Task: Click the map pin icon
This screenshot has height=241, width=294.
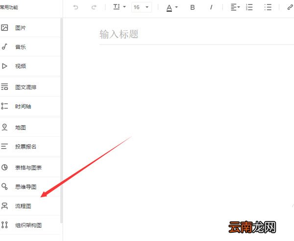Action: [x=4, y=127]
